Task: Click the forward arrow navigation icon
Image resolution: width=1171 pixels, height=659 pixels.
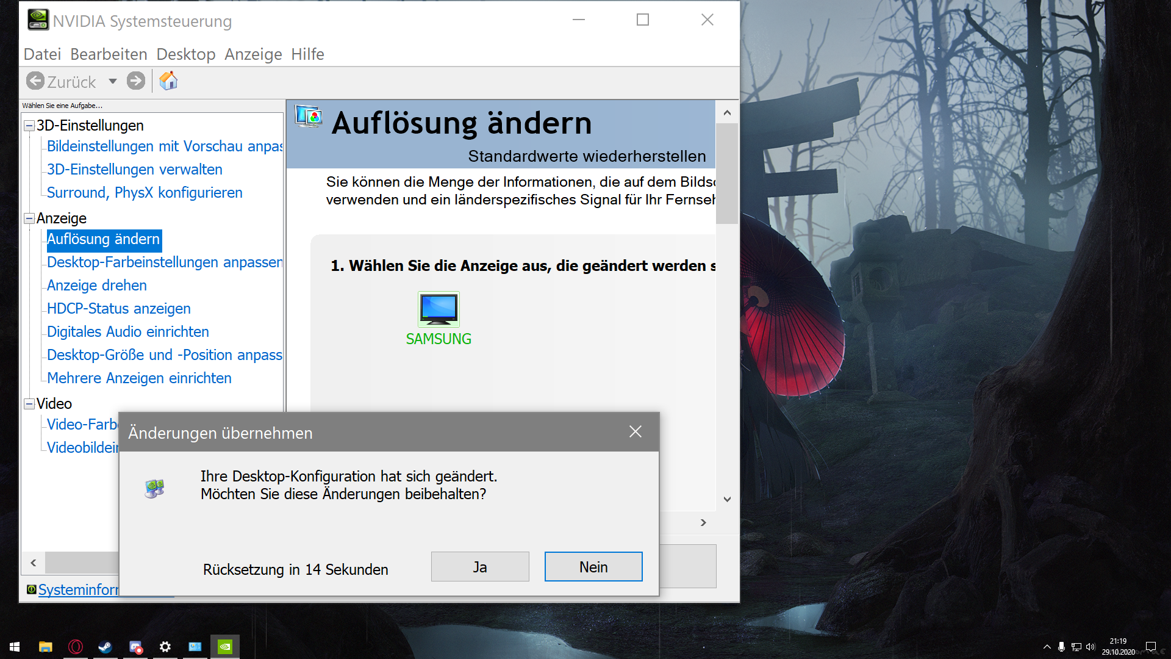Action: [x=136, y=81]
